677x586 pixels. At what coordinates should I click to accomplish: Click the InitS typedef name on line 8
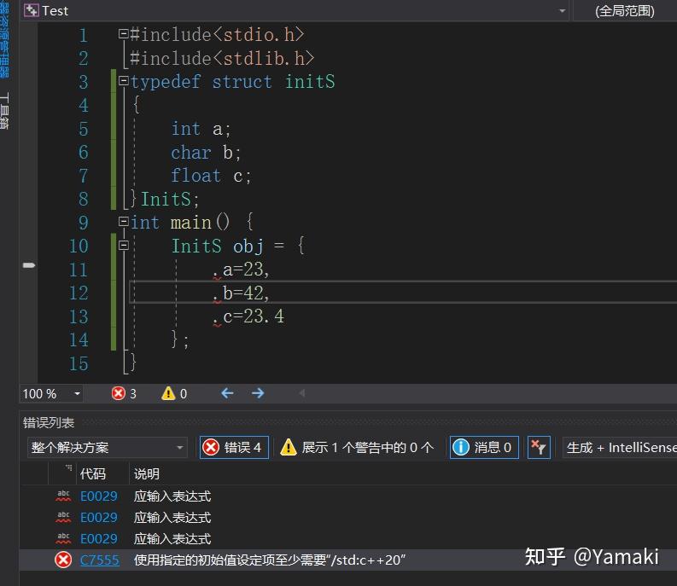pos(166,199)
